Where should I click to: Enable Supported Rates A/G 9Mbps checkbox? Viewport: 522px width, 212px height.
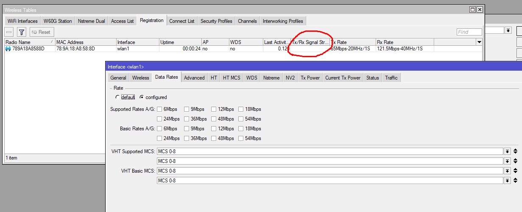coord(187,109)
